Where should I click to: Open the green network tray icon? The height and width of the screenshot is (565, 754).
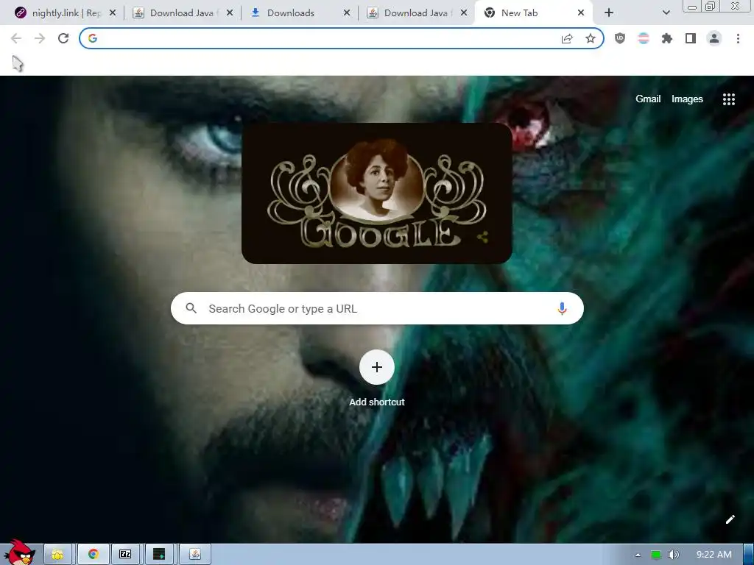coord(656,555)
